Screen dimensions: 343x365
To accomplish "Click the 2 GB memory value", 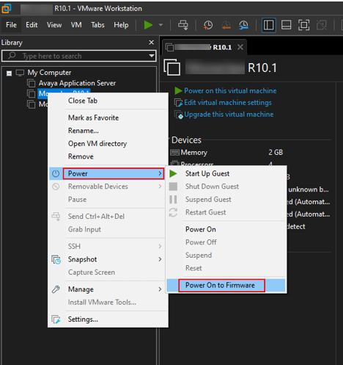I will coord(276,153).
